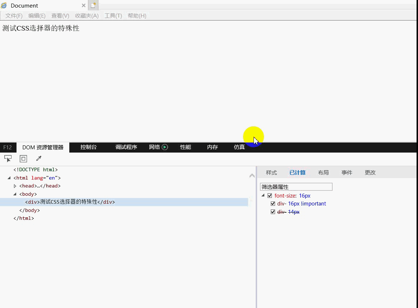Image resolution: width=418 pixels, height=308 pixels.
Task: Uncheck the font-size property checkbox
Action: [270, 195]
